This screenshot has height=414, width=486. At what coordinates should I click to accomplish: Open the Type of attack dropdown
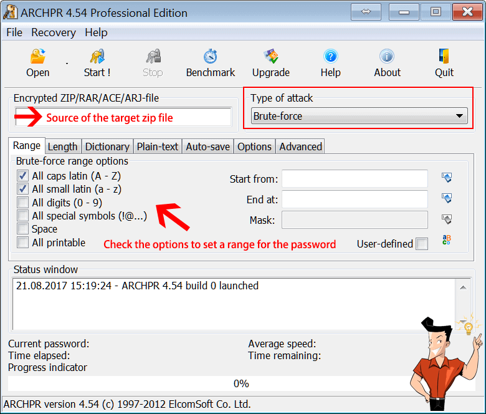360,116
